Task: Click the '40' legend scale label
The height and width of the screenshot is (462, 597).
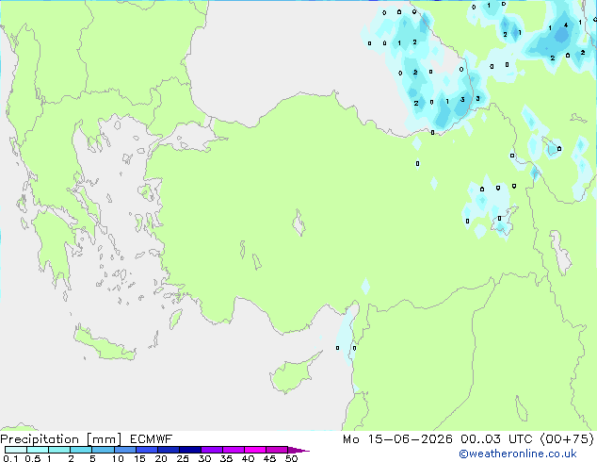Action: coord(248,458)
